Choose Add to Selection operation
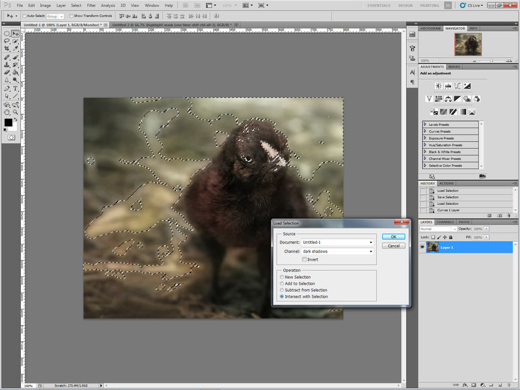The image size is (520, 390). tap(281, 283)
